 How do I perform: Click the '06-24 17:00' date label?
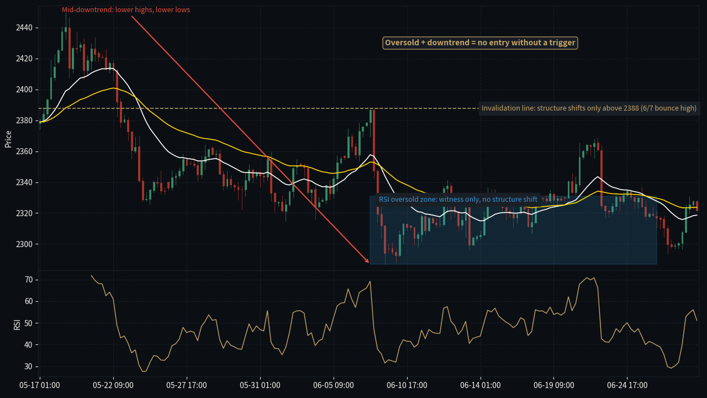point(627,385)
